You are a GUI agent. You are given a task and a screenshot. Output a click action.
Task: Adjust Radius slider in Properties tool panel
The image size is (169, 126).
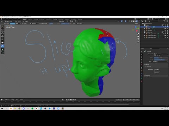click(x=161, y=58)
